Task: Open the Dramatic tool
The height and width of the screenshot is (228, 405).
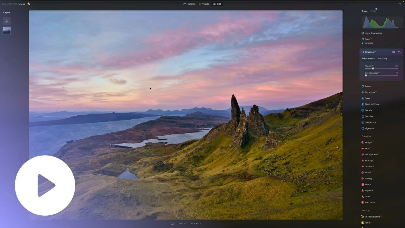Action: [368, 167]
